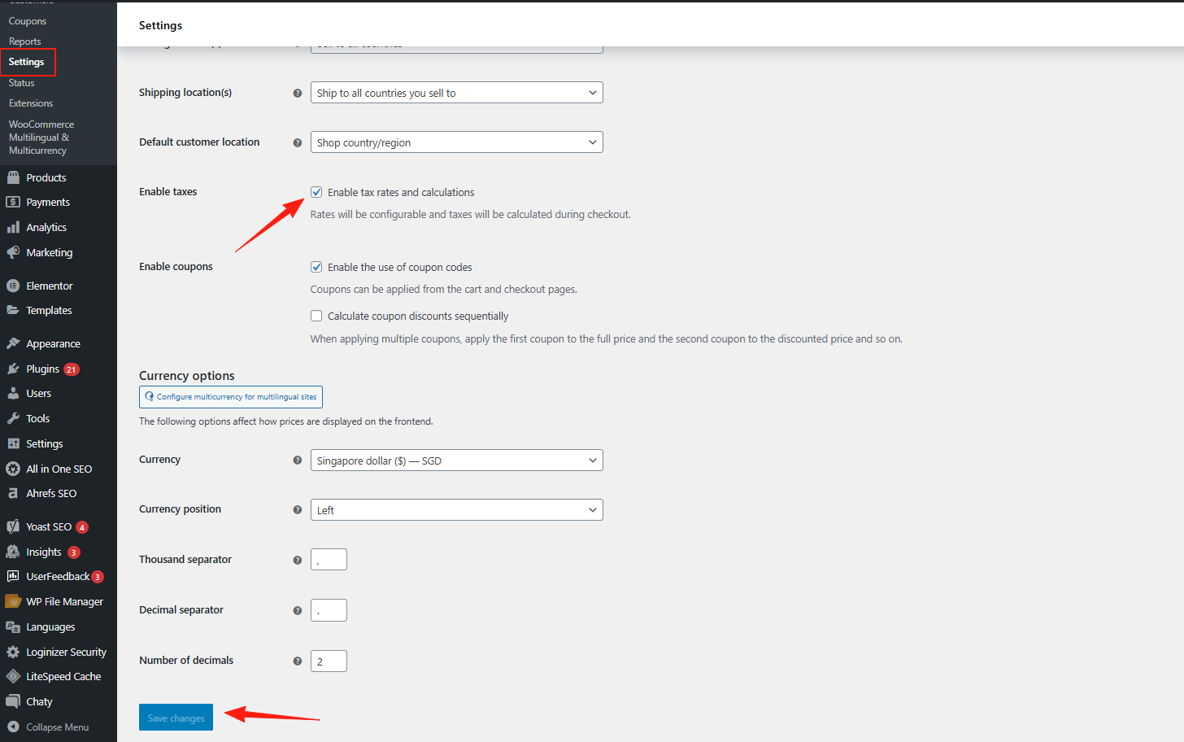The width and height of the screenshot is (1184, 742).
Task: Uncheck Enable tax rates and calculations
Action: [316, 193]
